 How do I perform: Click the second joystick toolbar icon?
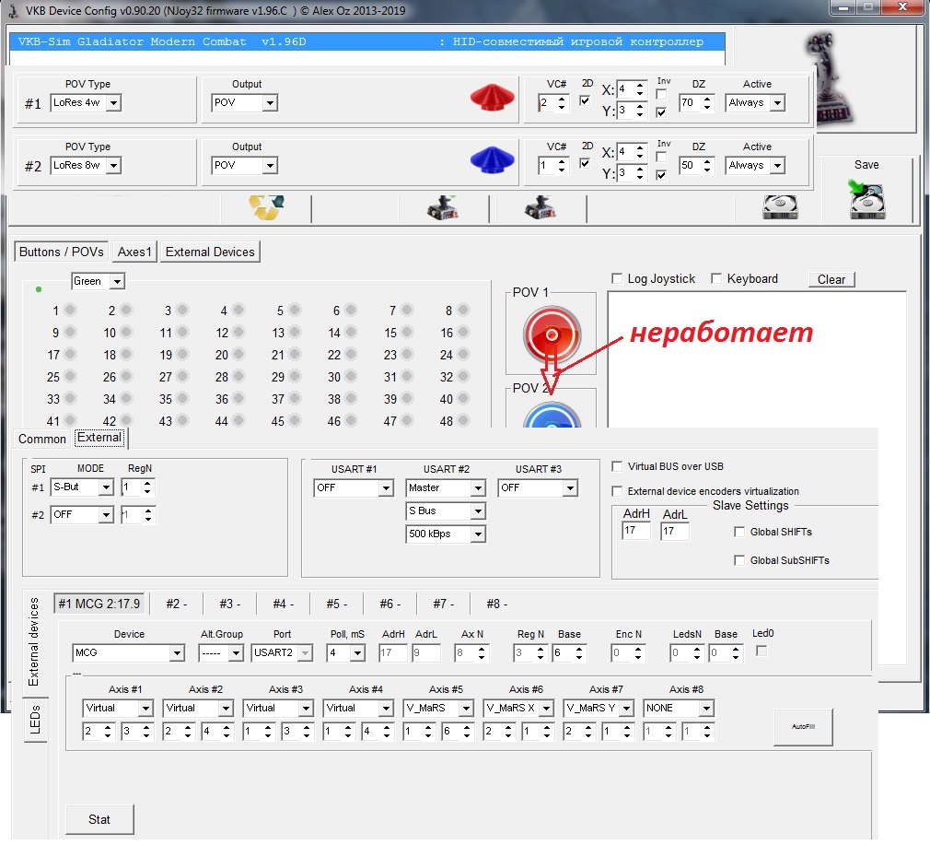(540, 207)
